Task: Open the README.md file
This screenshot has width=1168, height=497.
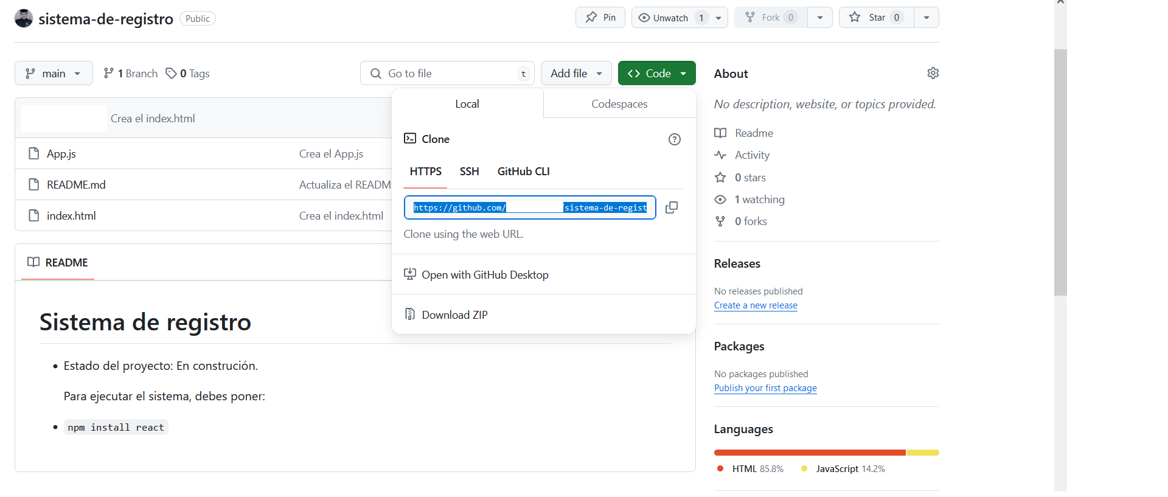Action: tap(76, 185)
